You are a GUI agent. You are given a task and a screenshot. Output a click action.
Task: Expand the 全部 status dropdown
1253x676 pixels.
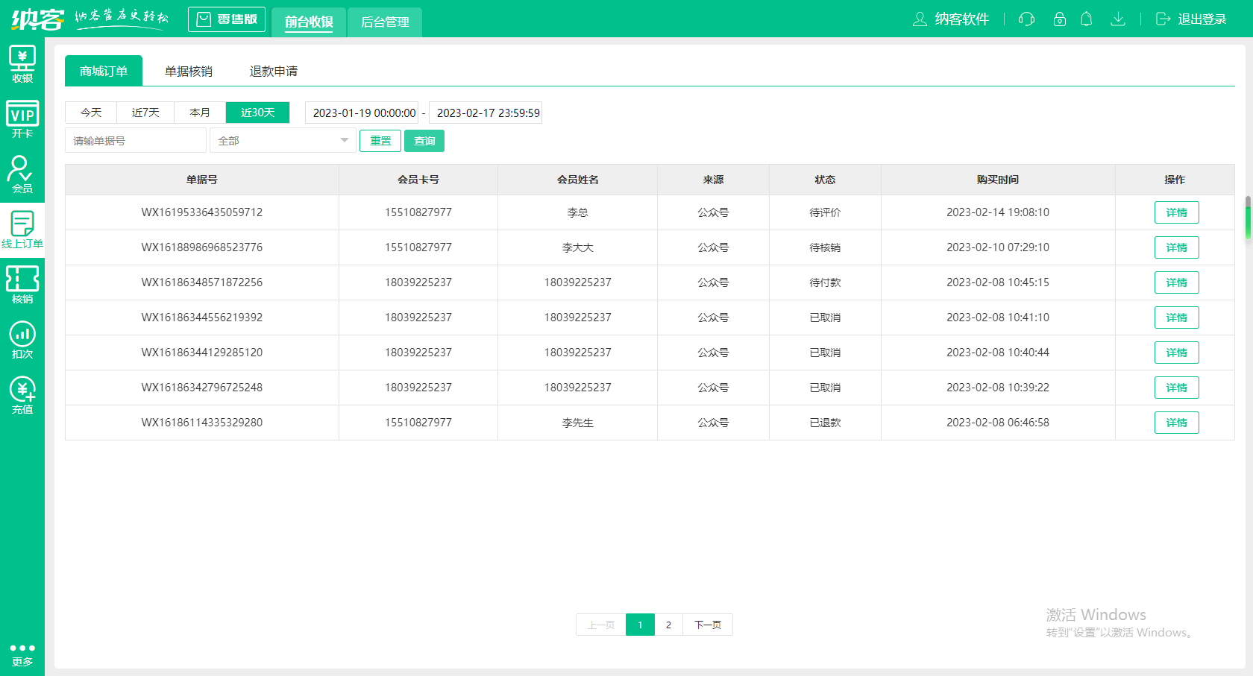(283, 141)
